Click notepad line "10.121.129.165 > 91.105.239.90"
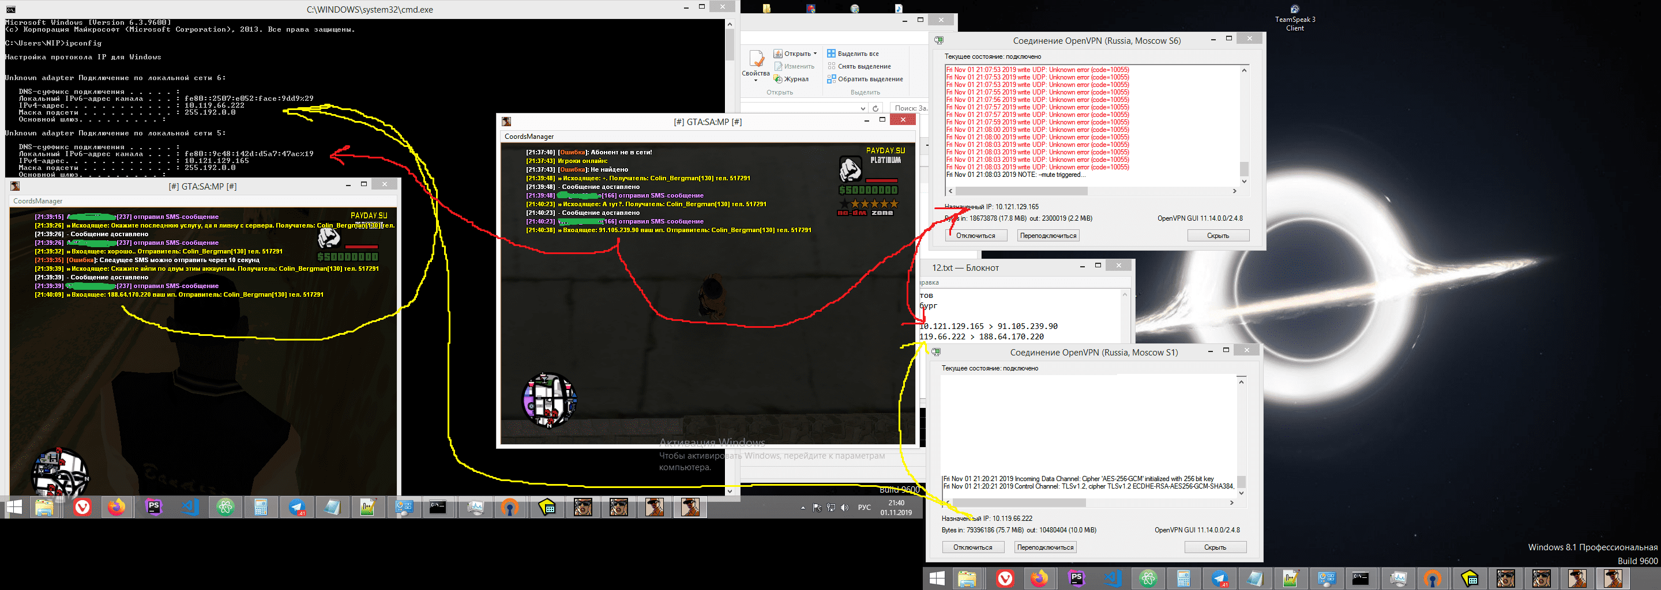This screenshot has width=1661, height=590. point(989,326)
